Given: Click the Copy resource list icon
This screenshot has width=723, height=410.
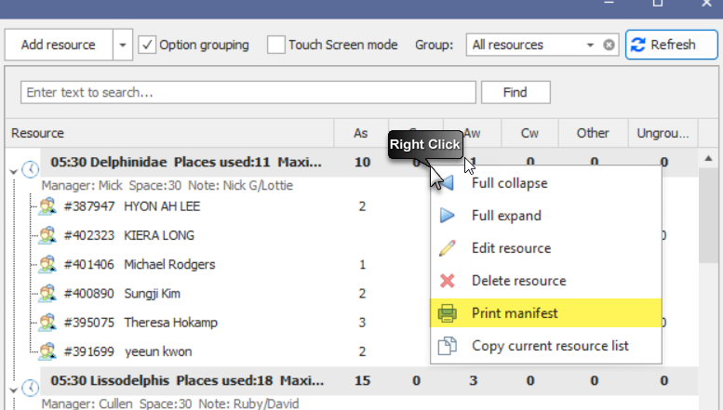Looking at the screenshot, I should point(447,346).
